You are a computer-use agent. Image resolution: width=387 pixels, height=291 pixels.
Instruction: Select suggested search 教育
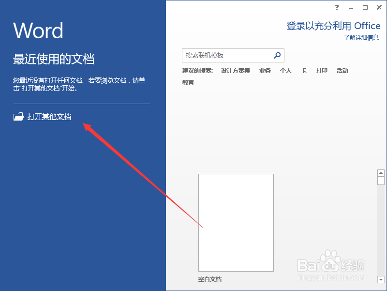point(188,82)
